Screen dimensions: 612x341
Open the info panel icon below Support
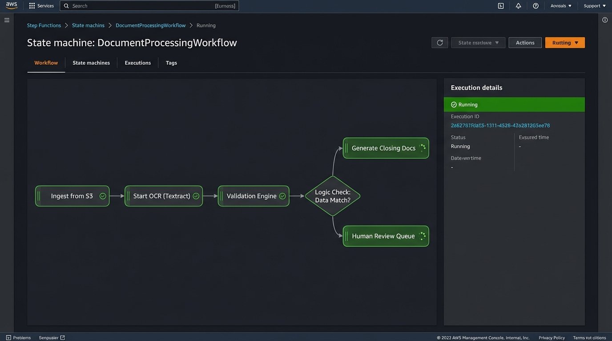tap(604, 20)
